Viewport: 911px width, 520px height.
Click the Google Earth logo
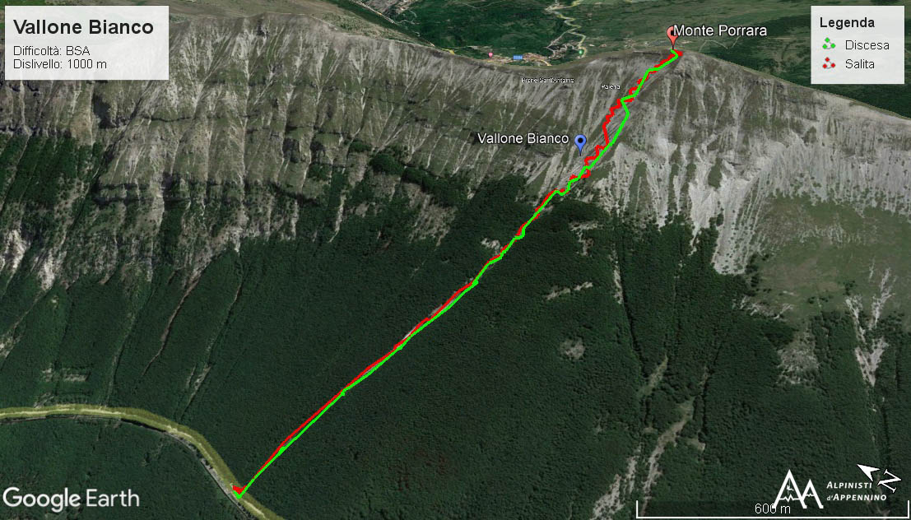click(71, 499)
